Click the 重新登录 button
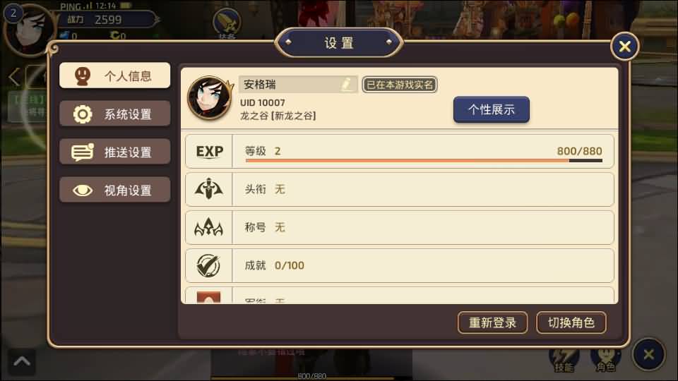678x381 pixels. click(x=492, y=322)
